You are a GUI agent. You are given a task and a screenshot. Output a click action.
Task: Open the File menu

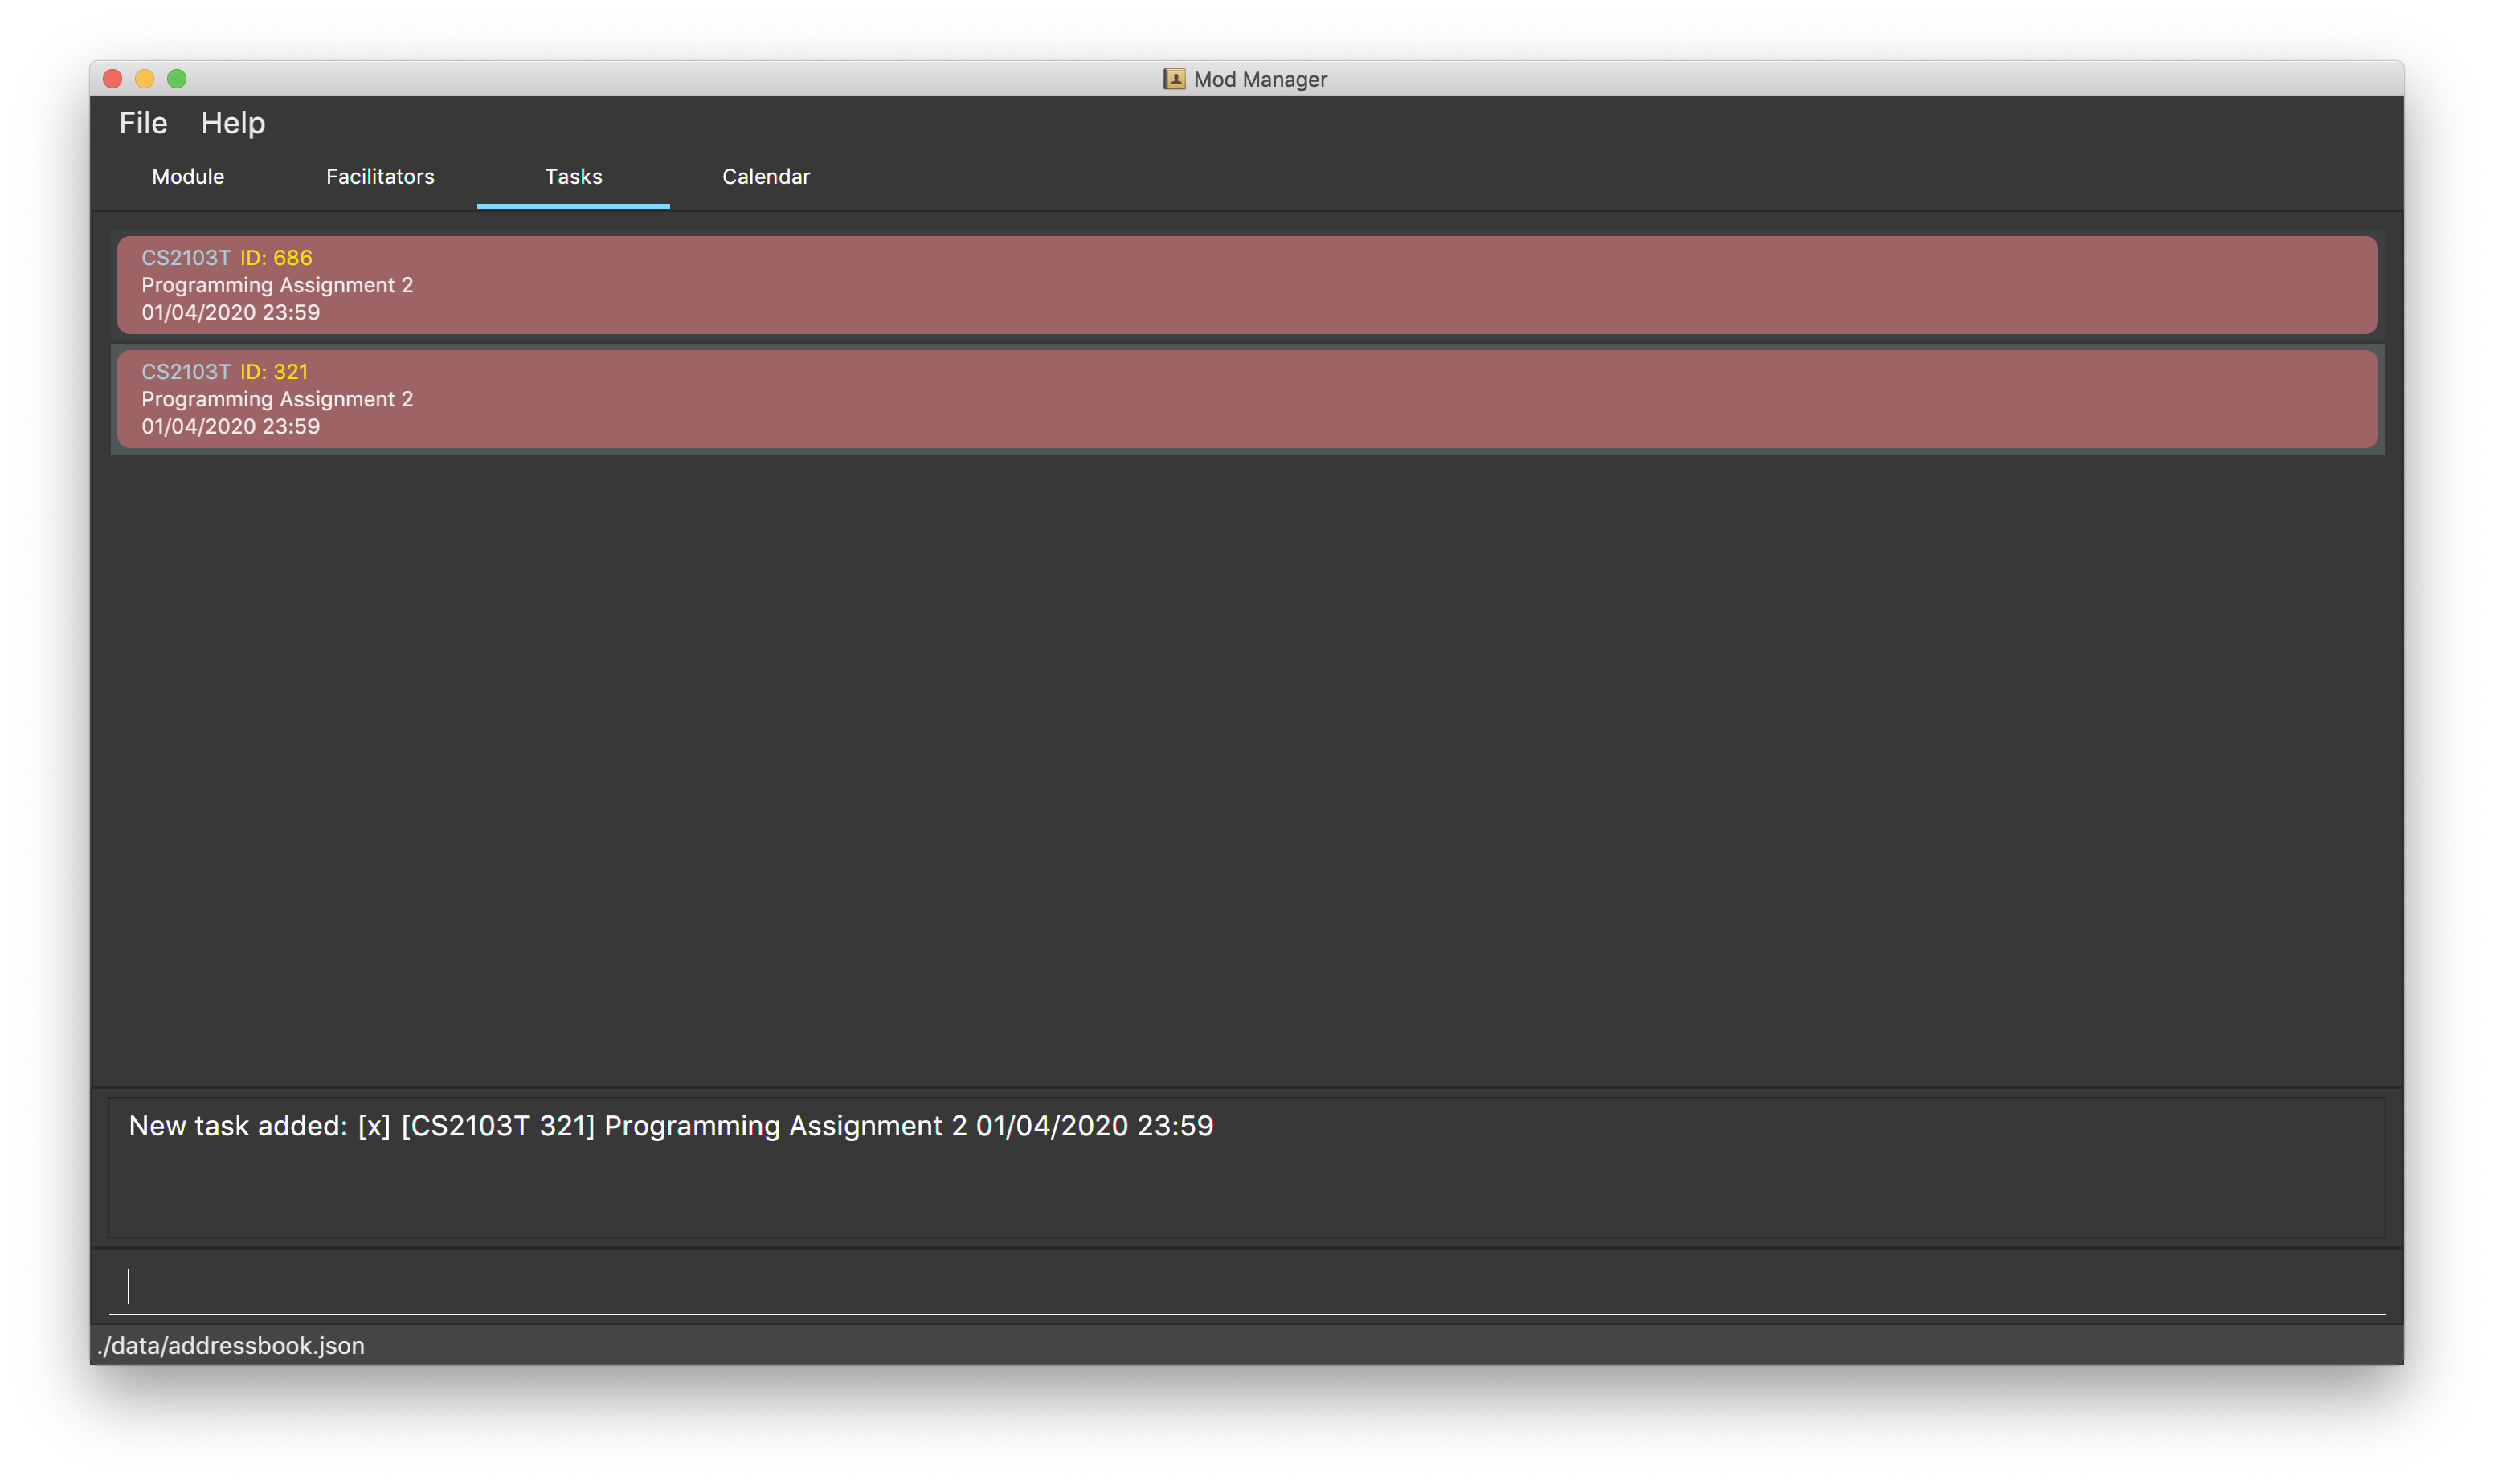[x=143, y=123]
